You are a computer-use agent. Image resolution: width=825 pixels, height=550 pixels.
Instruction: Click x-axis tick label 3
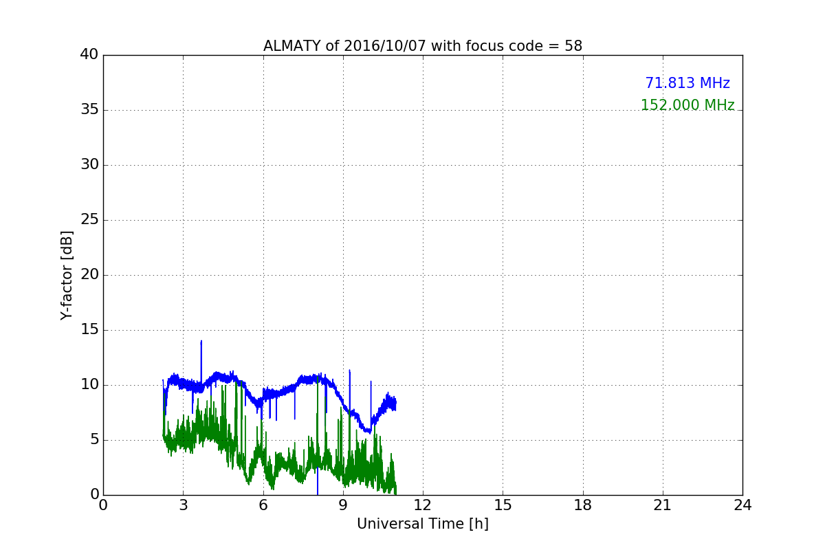point(183,506)
